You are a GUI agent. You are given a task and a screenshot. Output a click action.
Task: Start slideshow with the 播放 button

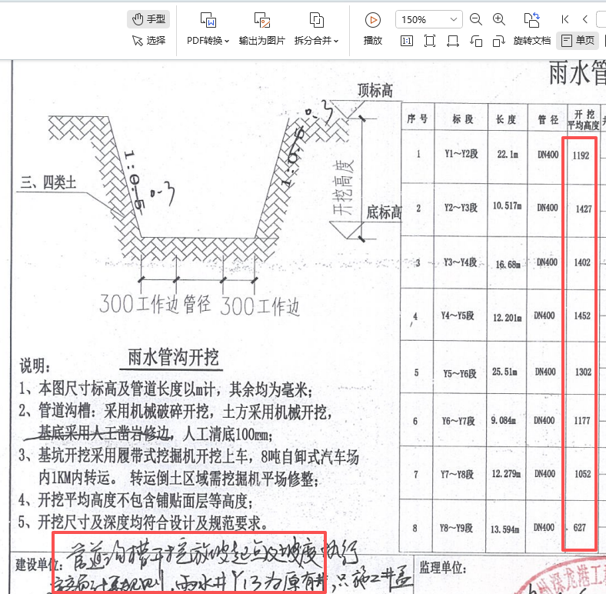(373, 28)
